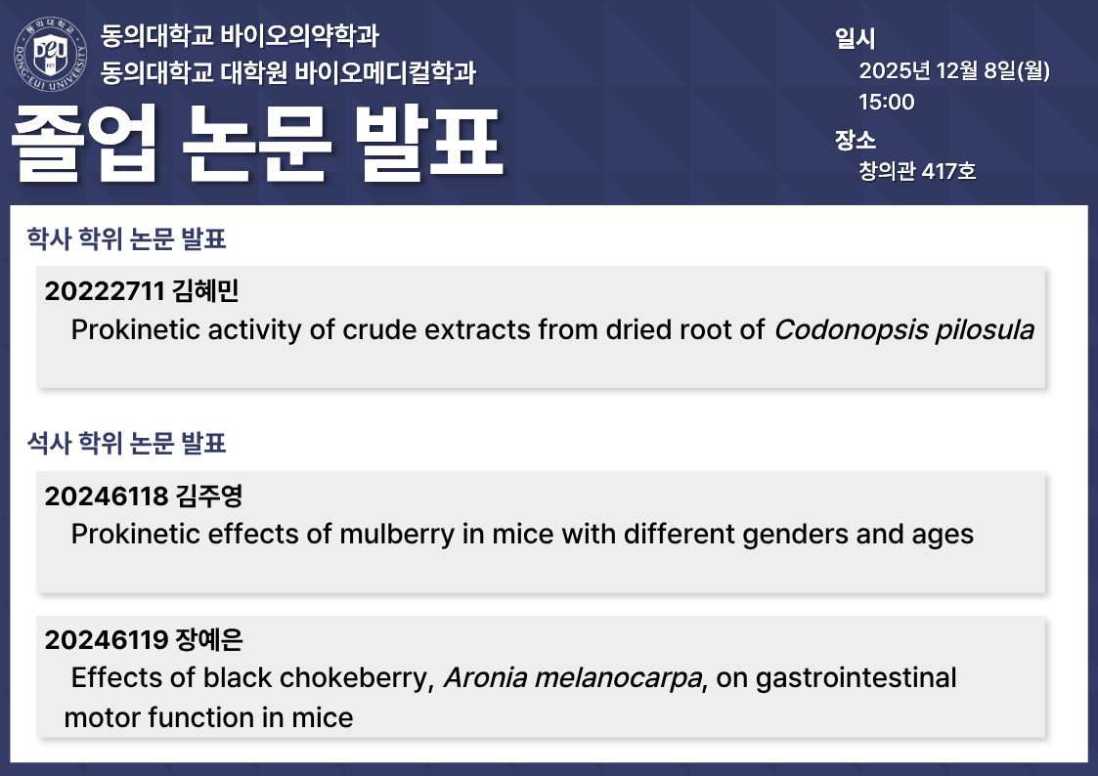1098x776 pixels.
Task: Click the italic Codonopsis pilosula species name
Action: 903,329
